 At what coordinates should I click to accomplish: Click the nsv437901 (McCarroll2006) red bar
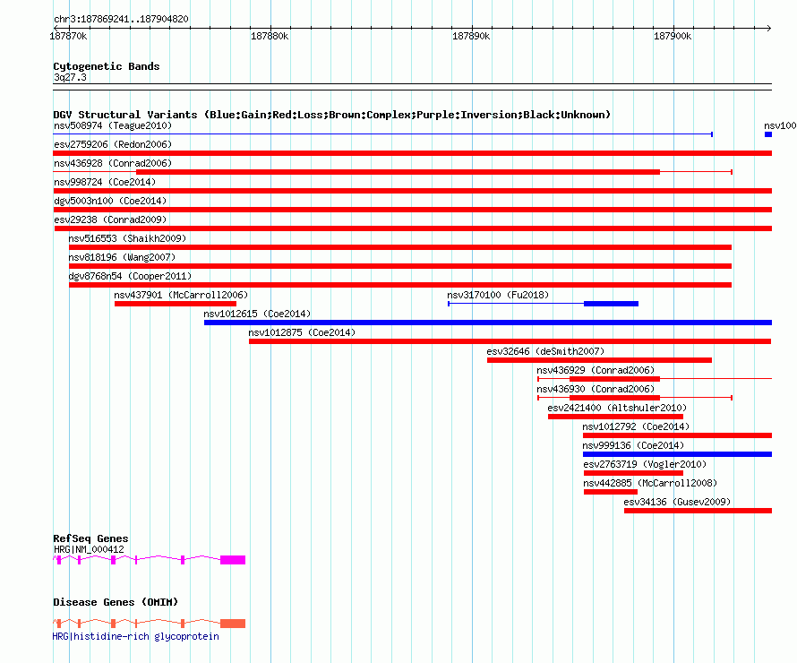pyautogui.click(x=176, y=304)
